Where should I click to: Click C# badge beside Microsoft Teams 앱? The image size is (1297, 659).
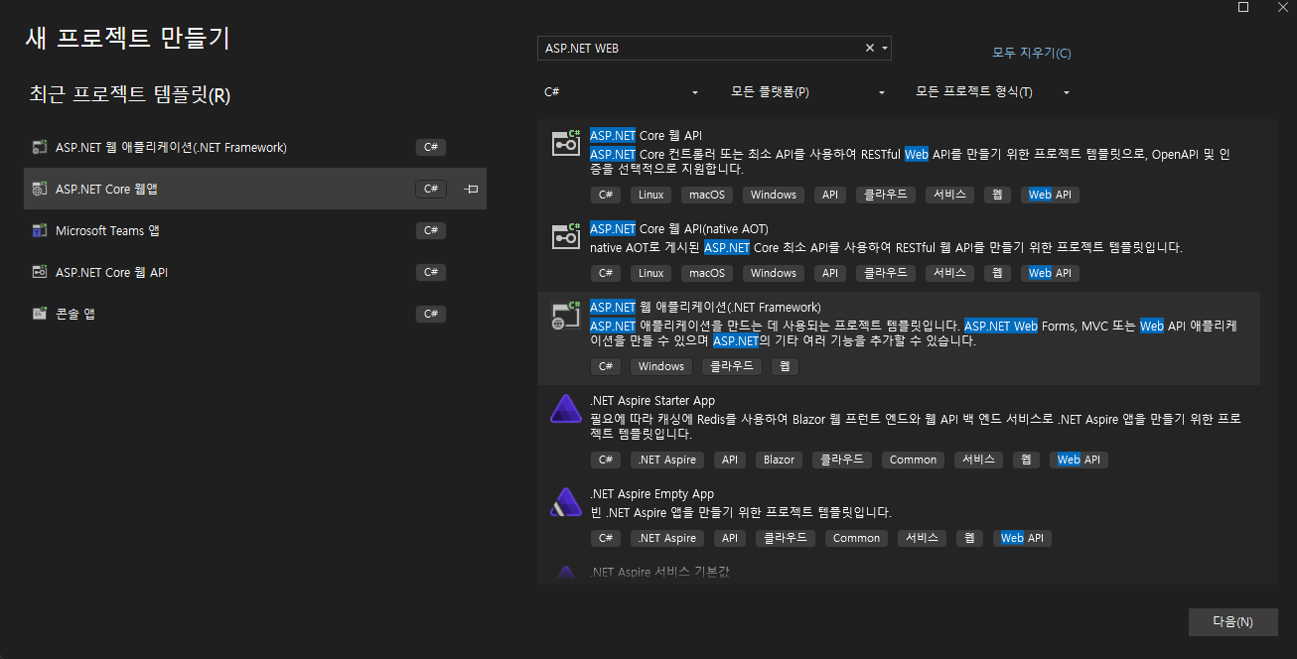click(x=431, y=230)
